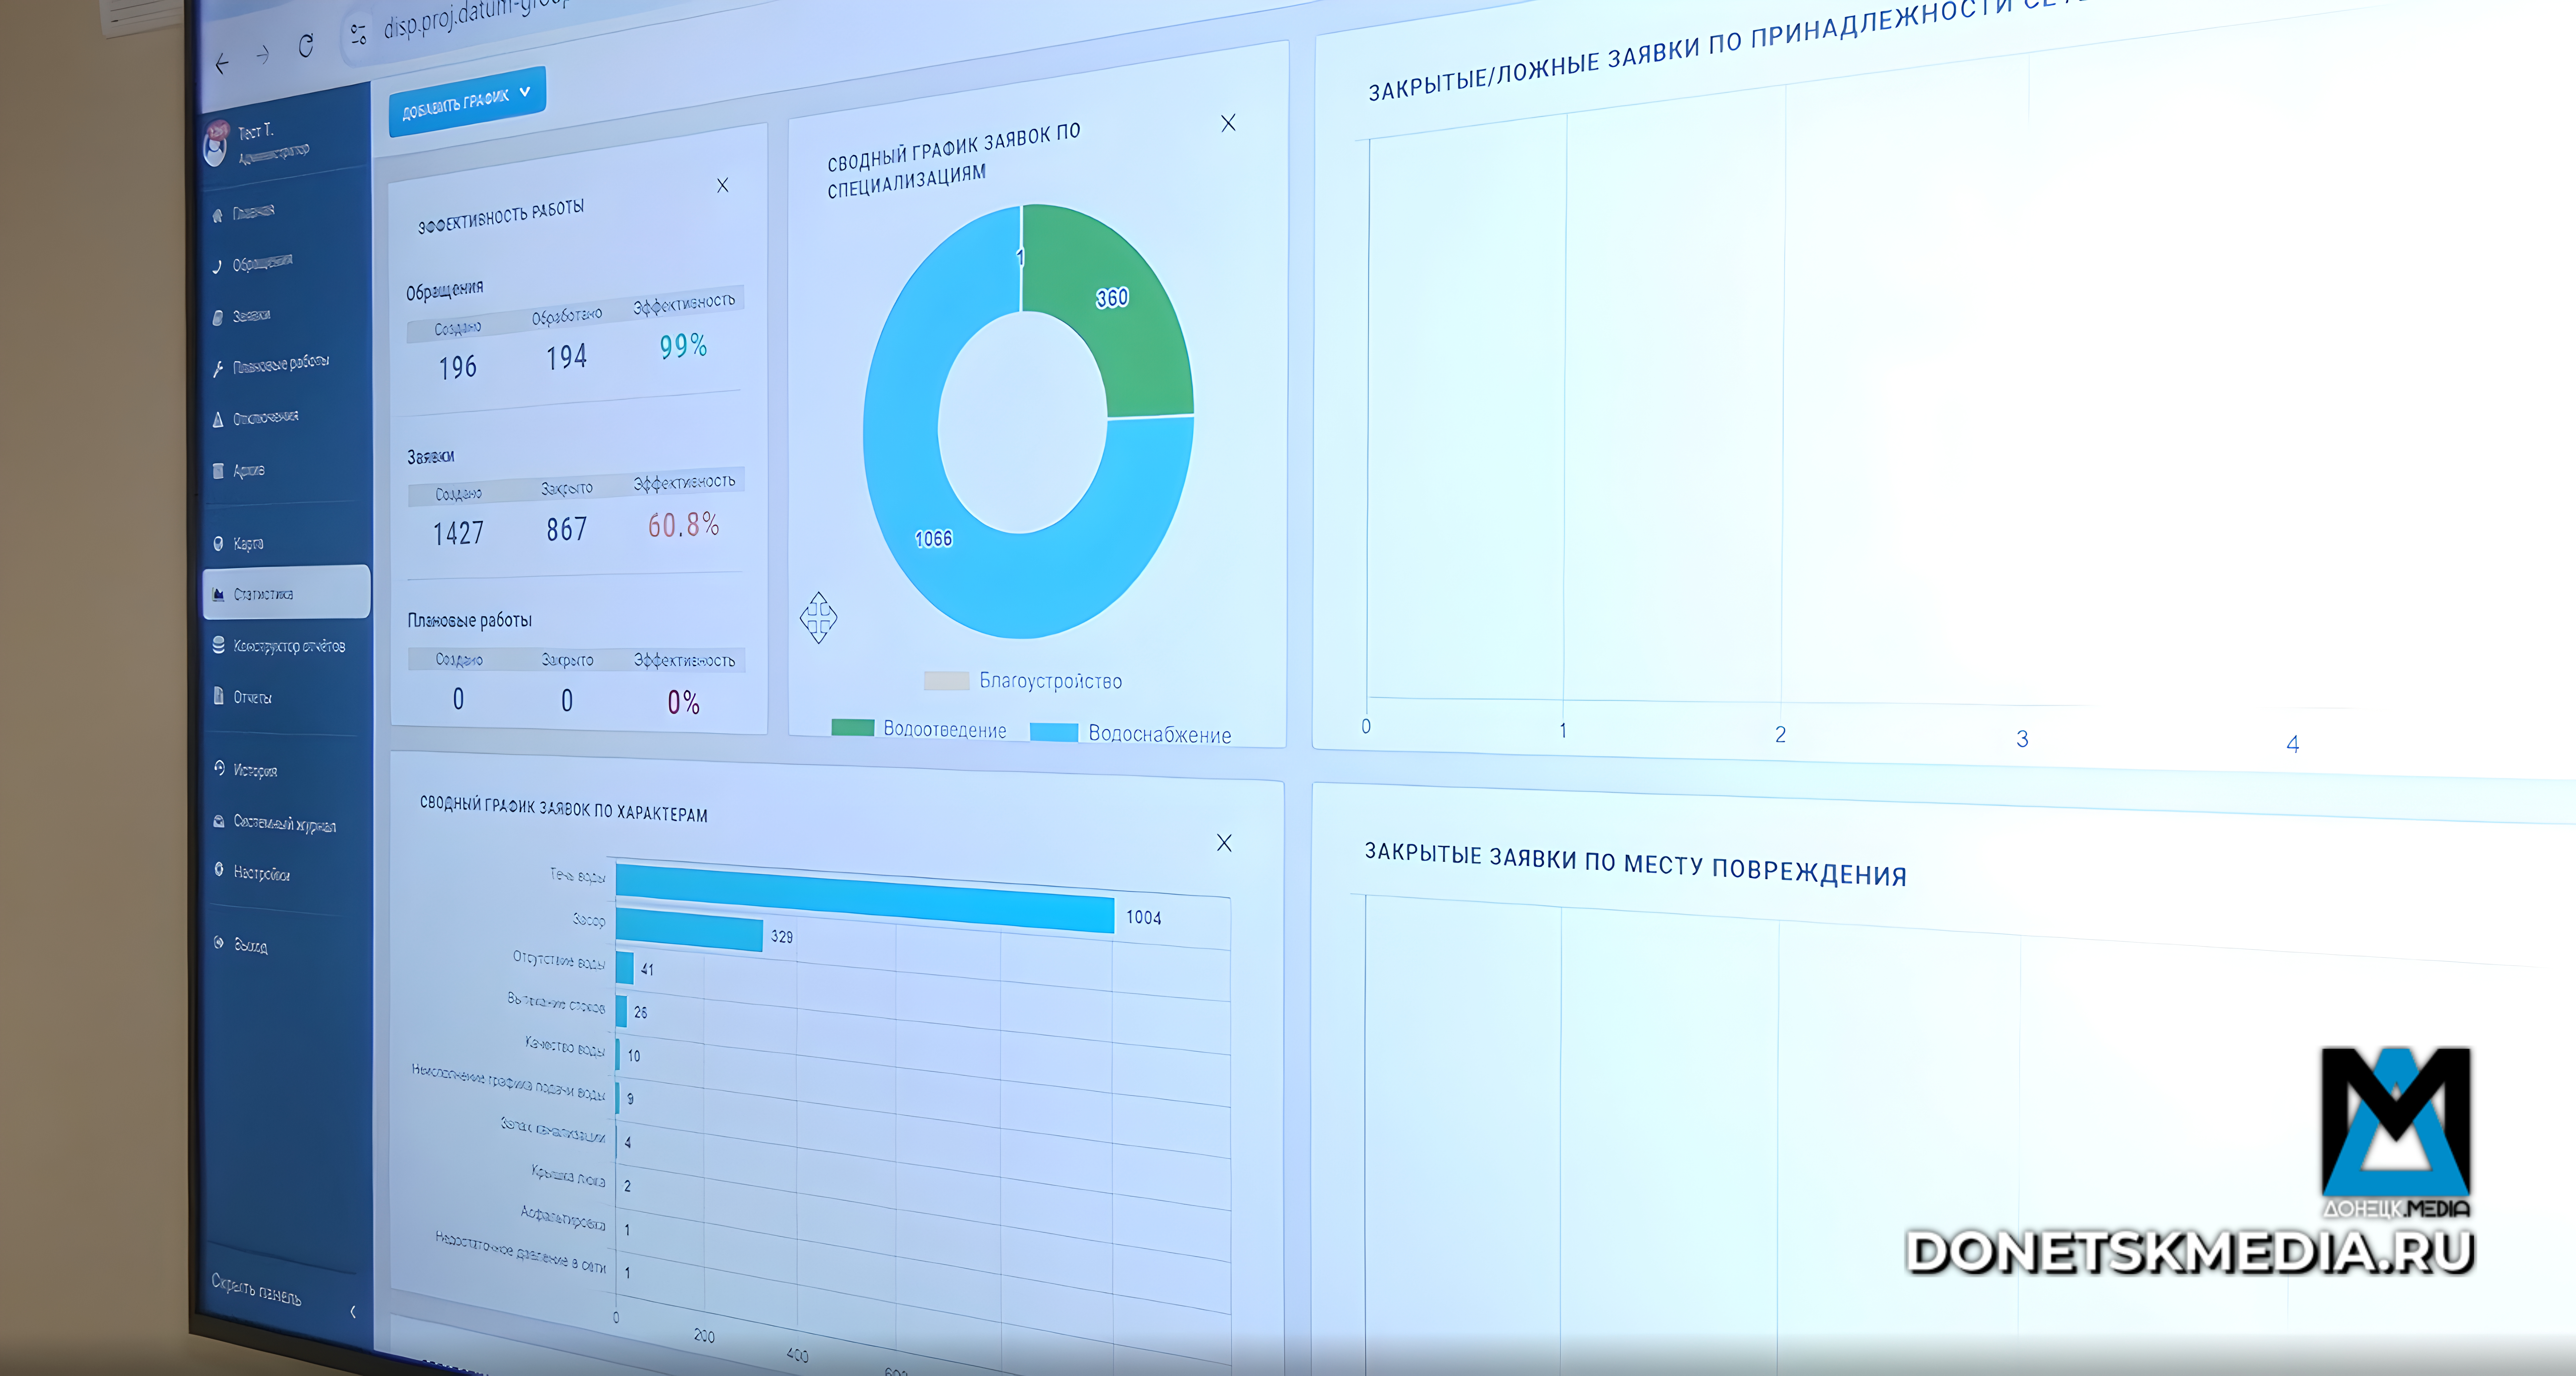The image size is (2576, 1376).
Task: Close the Эффективность работы card
Action: tap(723, 185)
